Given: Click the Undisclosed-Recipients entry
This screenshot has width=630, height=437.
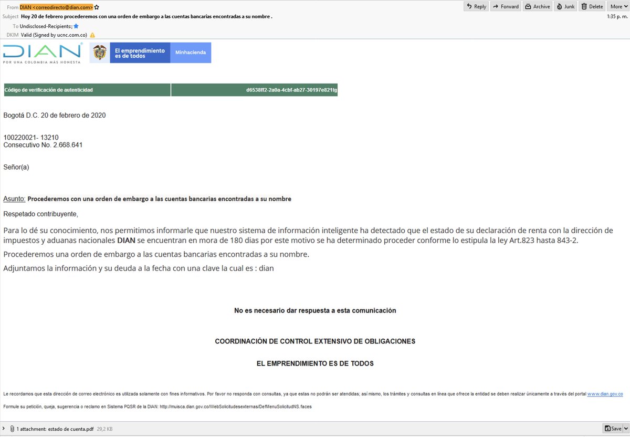Looking at the screenshot, I should 46,26.
